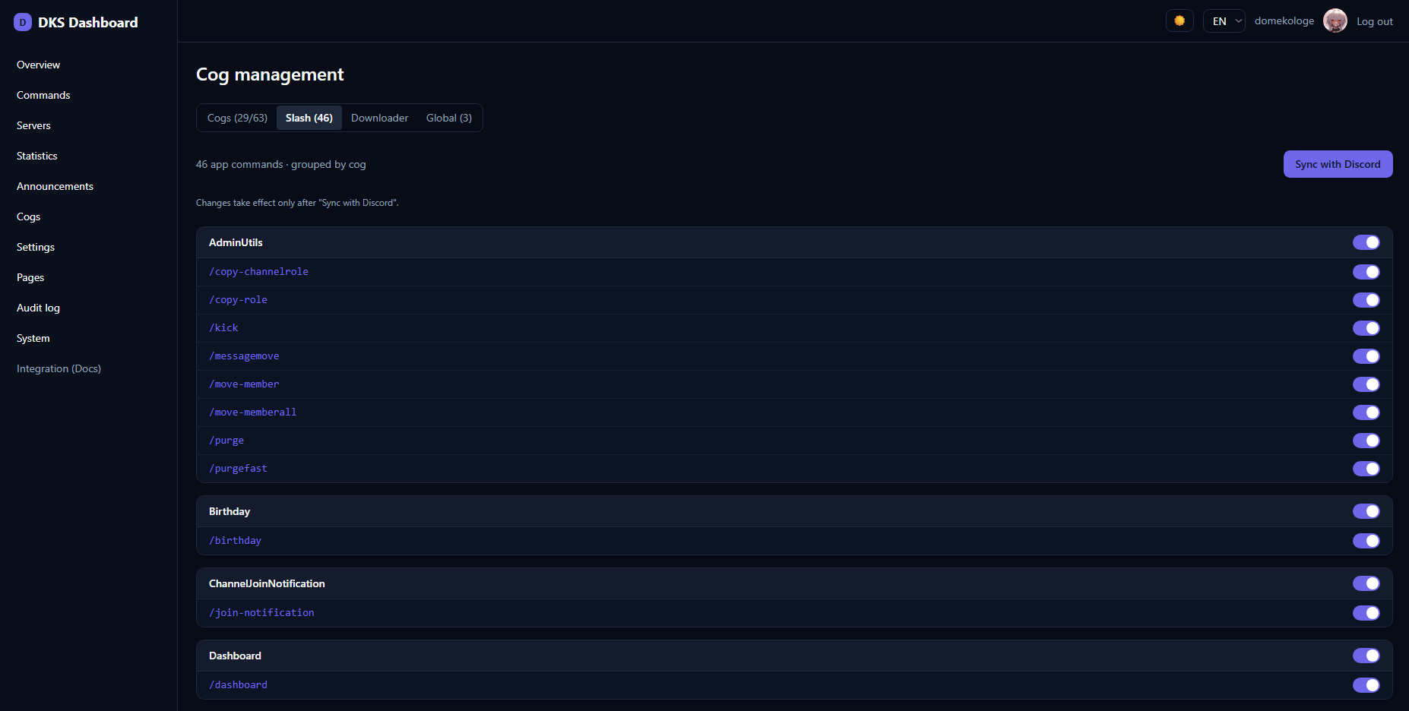The height and width of the screenshot is (711, 1409).
Task: Switch to the Cogs (29/63) tab
Action: (237, 118)
